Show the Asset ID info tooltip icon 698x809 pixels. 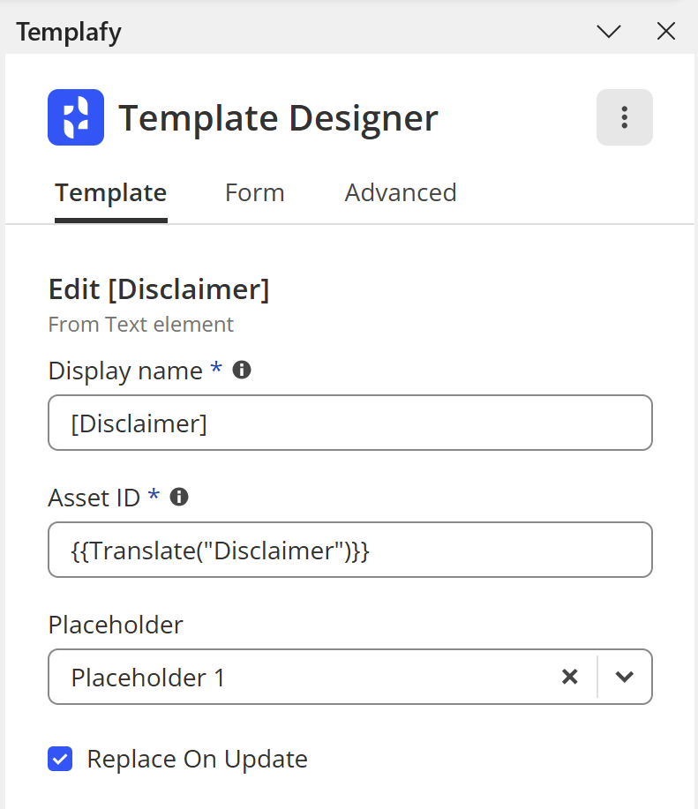pos(179,497)
